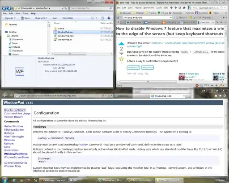Expand the aero snap threshold search dropdown
229x183 pixels.
171,18
